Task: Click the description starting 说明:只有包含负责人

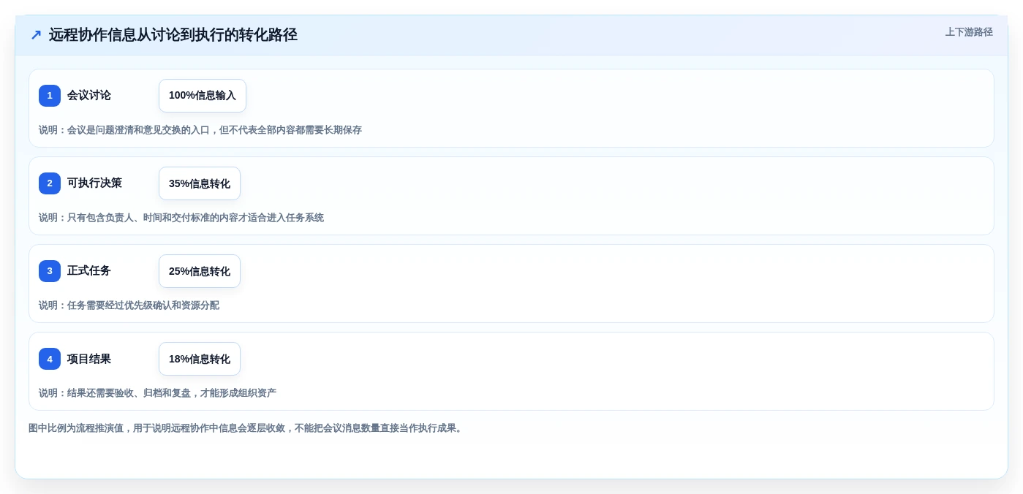Action: (x=181, y=218)
